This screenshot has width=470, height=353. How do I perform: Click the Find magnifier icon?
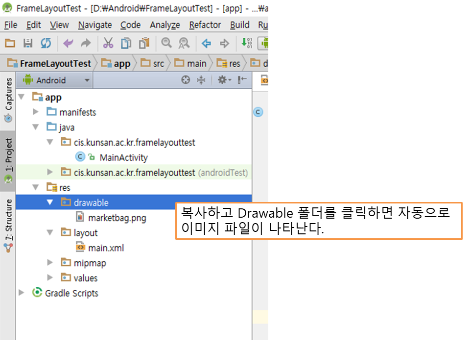166,44
